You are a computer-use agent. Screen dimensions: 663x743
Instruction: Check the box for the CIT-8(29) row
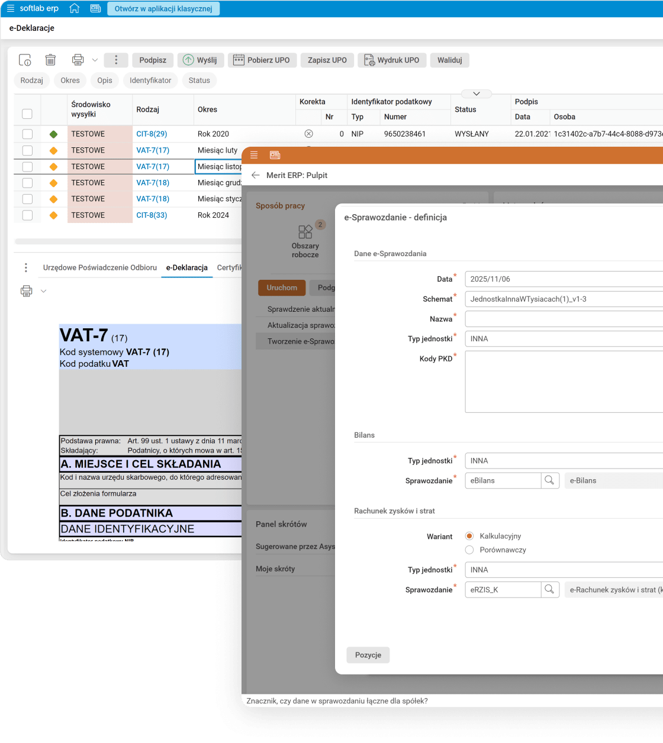[x=27, y=134]
